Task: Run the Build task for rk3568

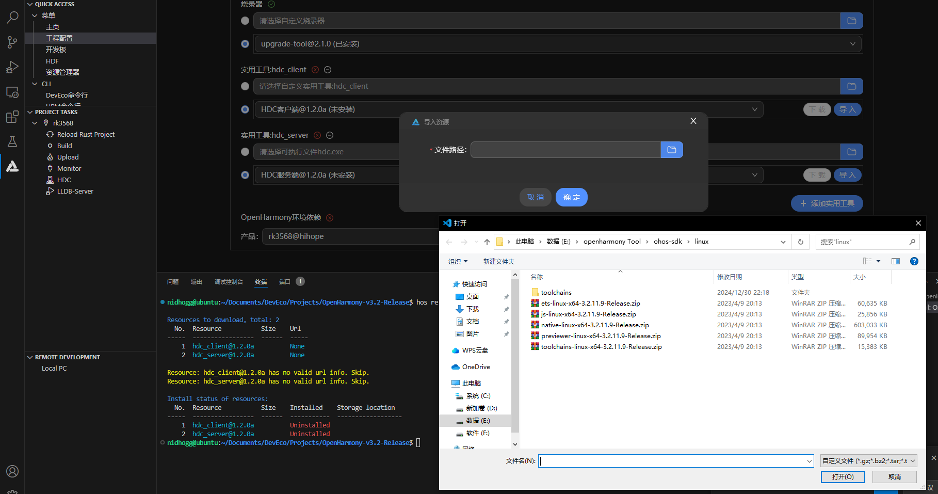Action: point(64,146)
